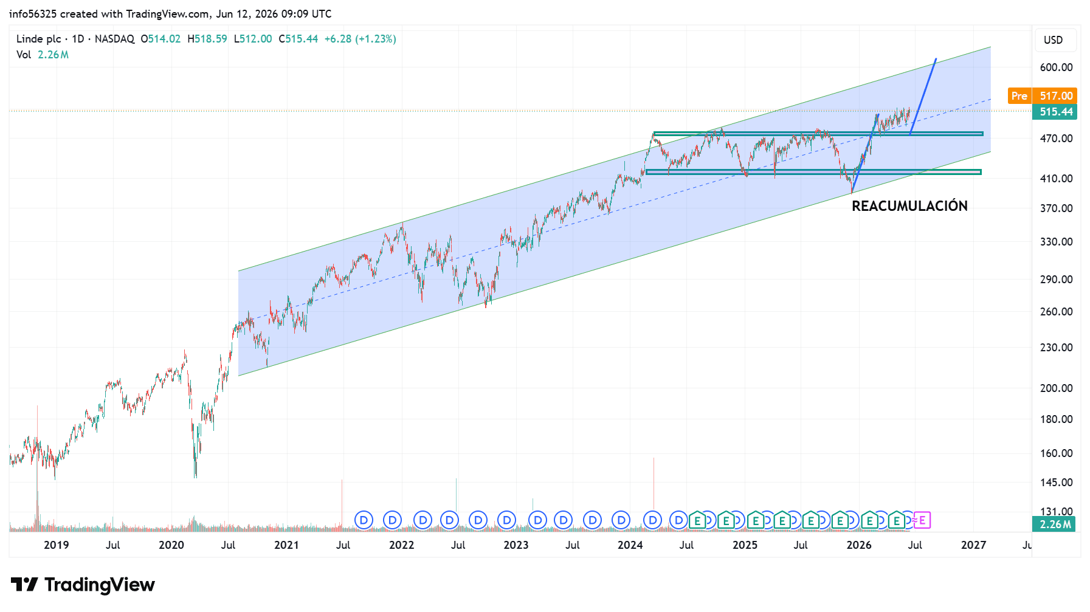Select the REACUMULACIÓN text annotation
The height and width of the screenshot is (612, 1090).
[909, 206]
